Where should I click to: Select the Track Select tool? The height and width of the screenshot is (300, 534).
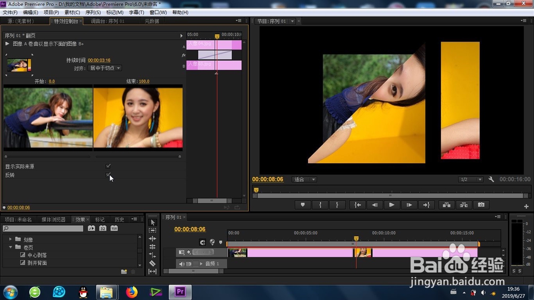(153, 231)
